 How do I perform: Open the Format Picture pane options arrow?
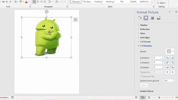coord(170,12)
